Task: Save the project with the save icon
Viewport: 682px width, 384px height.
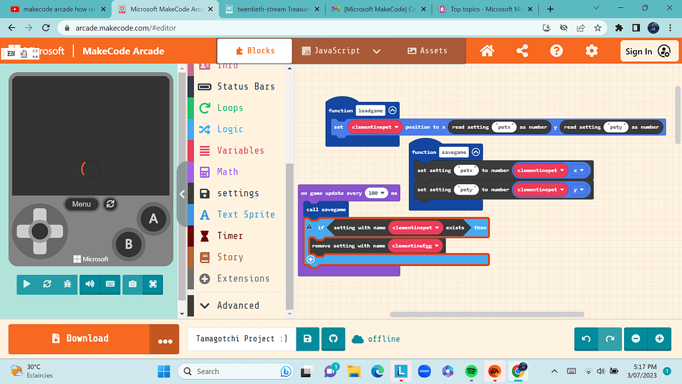Action: point(307,339)
